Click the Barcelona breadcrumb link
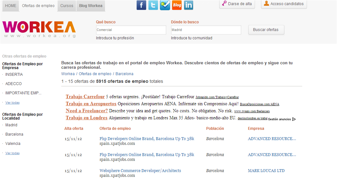 point(124,74)
